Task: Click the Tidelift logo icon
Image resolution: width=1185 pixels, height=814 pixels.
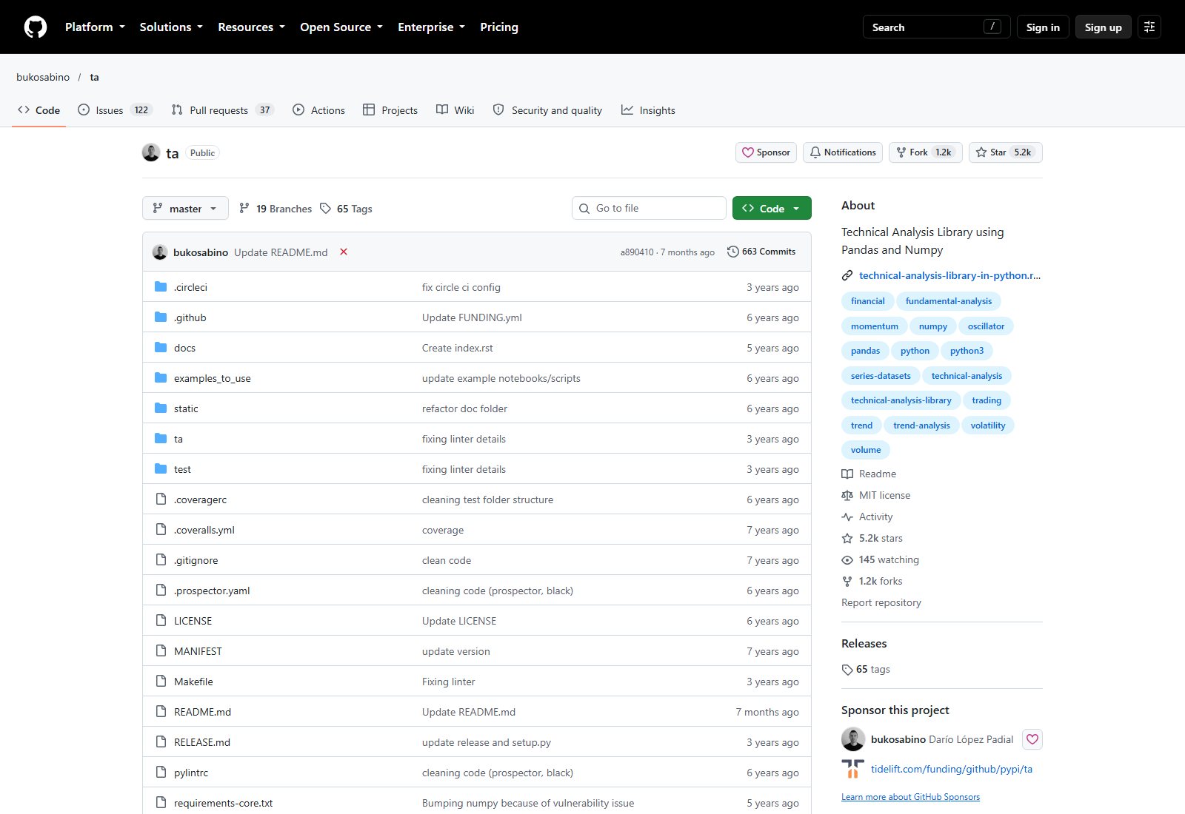Action: [852, 769]
